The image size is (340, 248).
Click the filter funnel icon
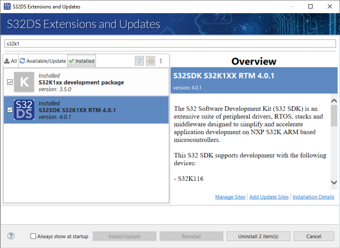139,61
